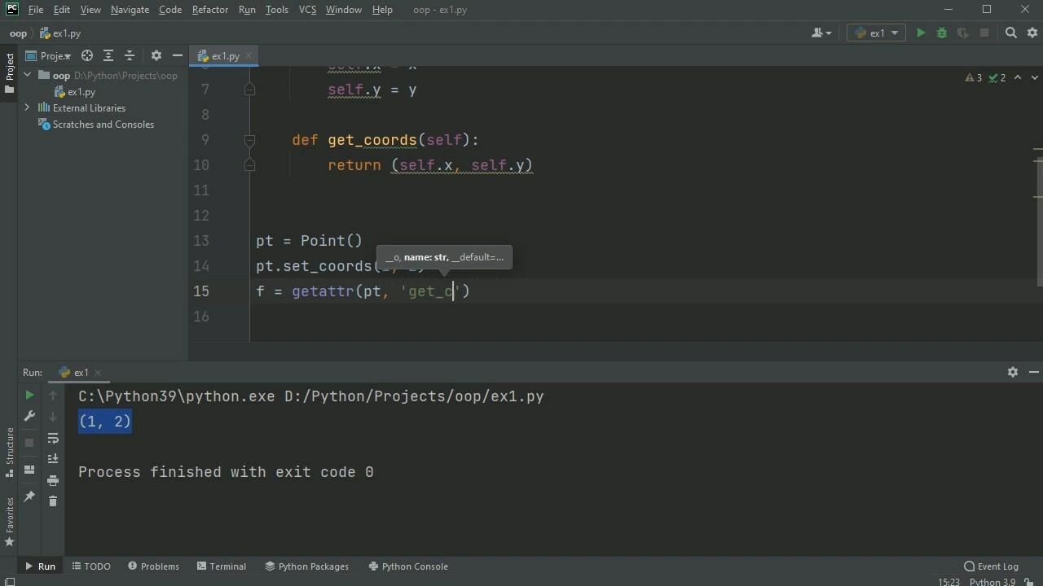The height and width of the screenshot is (586, 1043).
Task: Close the ex1 tab in the Run panel
Action: 98,373
